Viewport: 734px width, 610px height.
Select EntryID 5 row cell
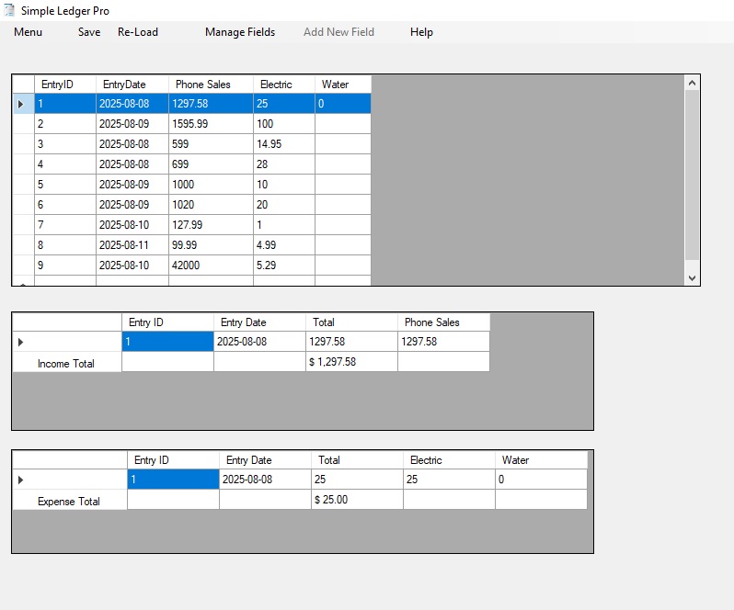pyautogui.click(x=64, y=185)
